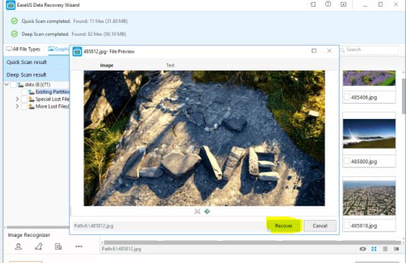
Task: Open the help icon in title bar
Action: (328, 4)
